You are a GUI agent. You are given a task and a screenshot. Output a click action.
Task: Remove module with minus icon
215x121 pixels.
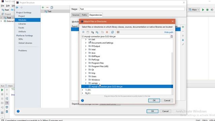(x=47, y=7)
